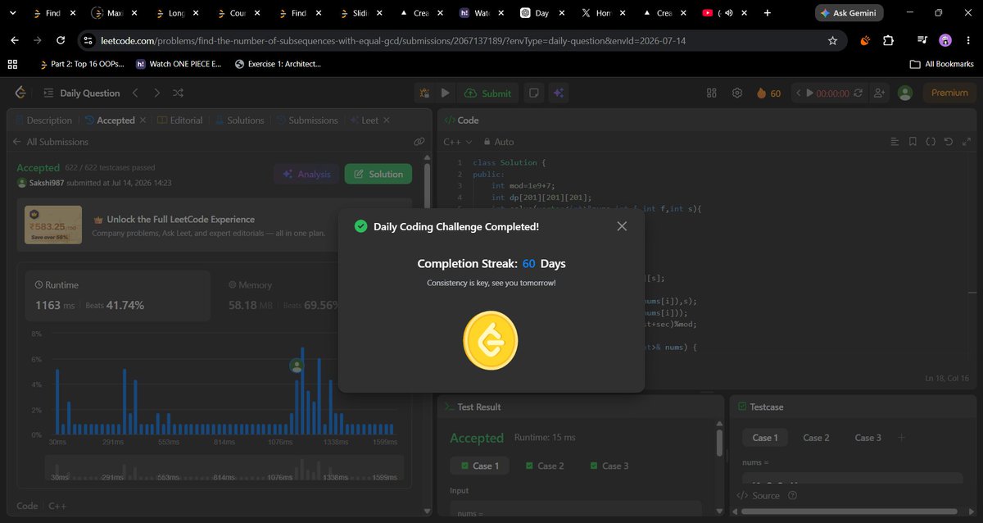Viewport: 983px width, 523px height.
Task: Open the C++ language dropdown
Action: tap(456, 142)
